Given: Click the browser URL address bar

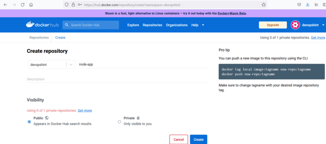Looking at the screenshot, I should click(x=165, y=4).
